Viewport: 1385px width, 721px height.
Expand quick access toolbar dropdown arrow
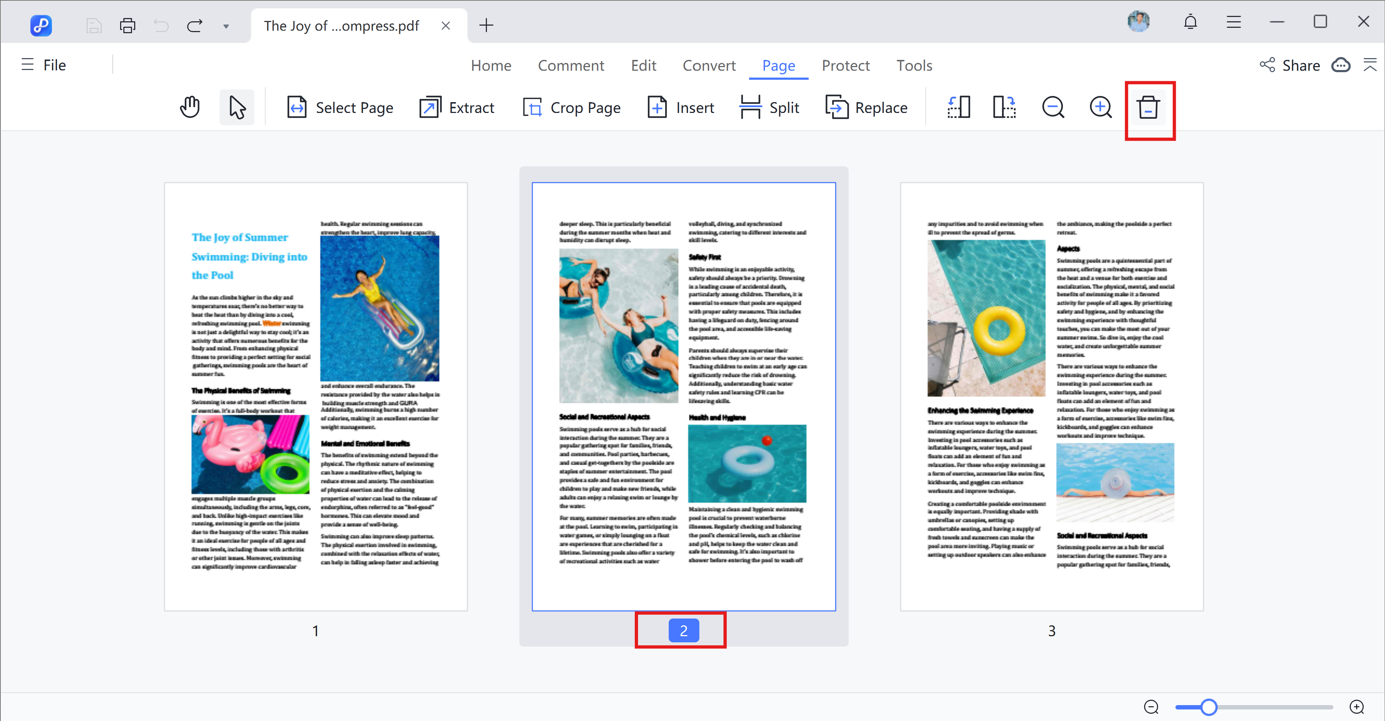pyautogui.click(x=226, y=26)
